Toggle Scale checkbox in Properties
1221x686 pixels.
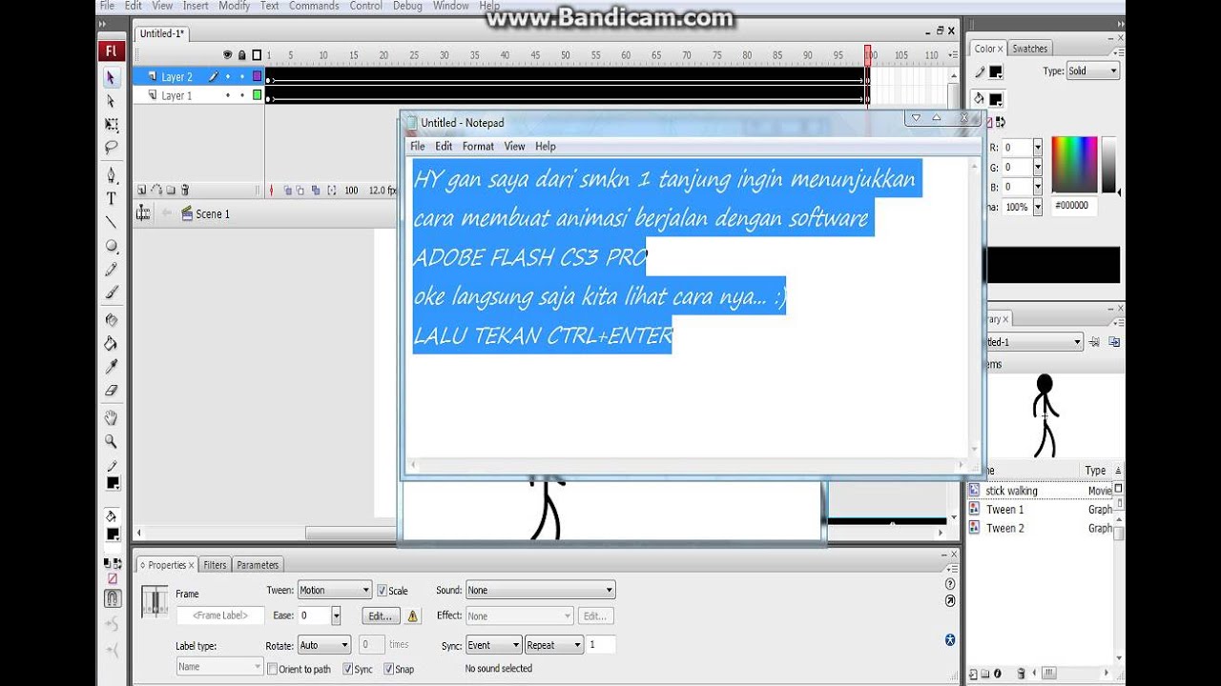(x=383, y=591)
